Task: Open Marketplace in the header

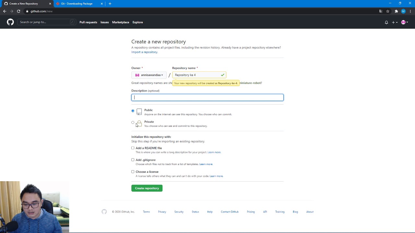Action: (121, 22)
